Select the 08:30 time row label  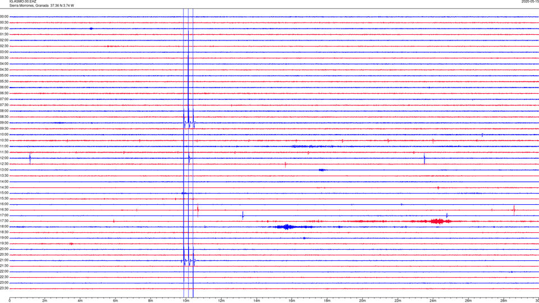4,117
